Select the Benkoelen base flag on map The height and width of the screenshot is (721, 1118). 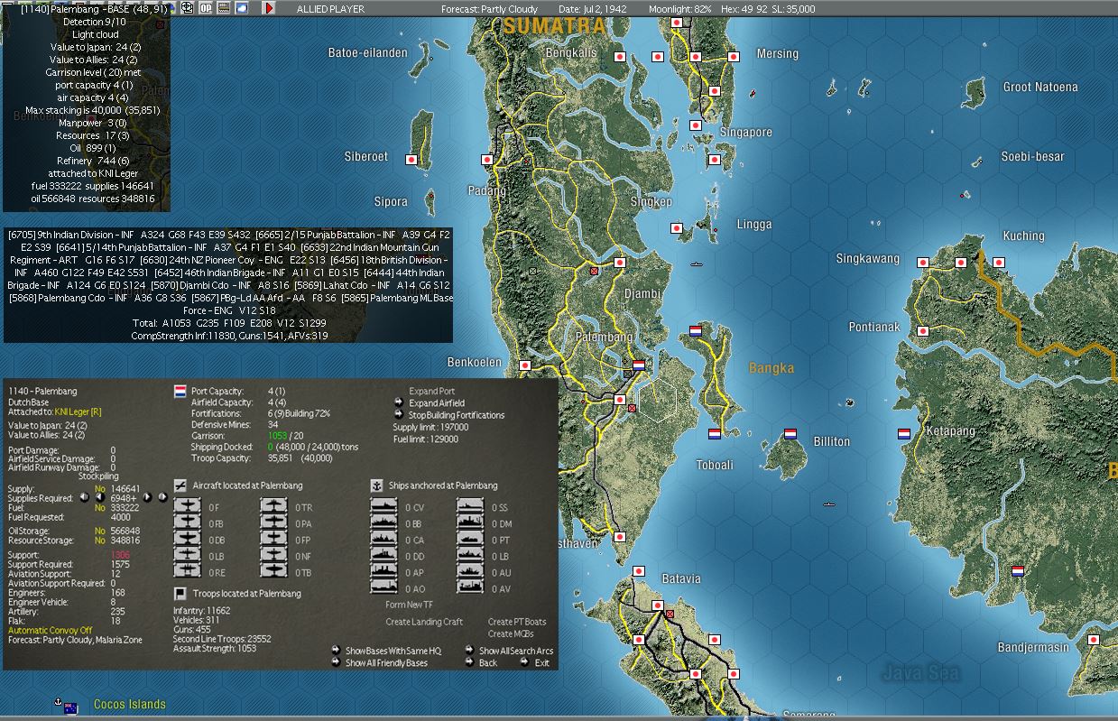(524, 366)
